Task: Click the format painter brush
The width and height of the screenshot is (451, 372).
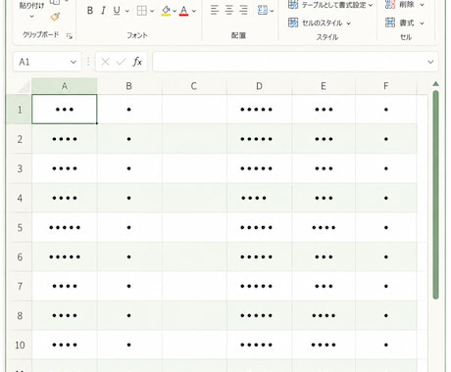Action: tap(55, 17)
